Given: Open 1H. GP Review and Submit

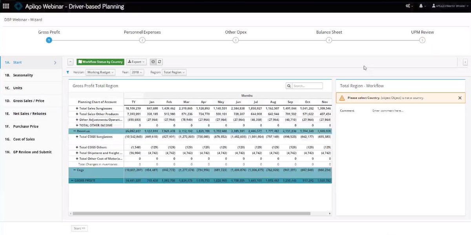Looking at the screenshot, I should (x=31, y=152).
